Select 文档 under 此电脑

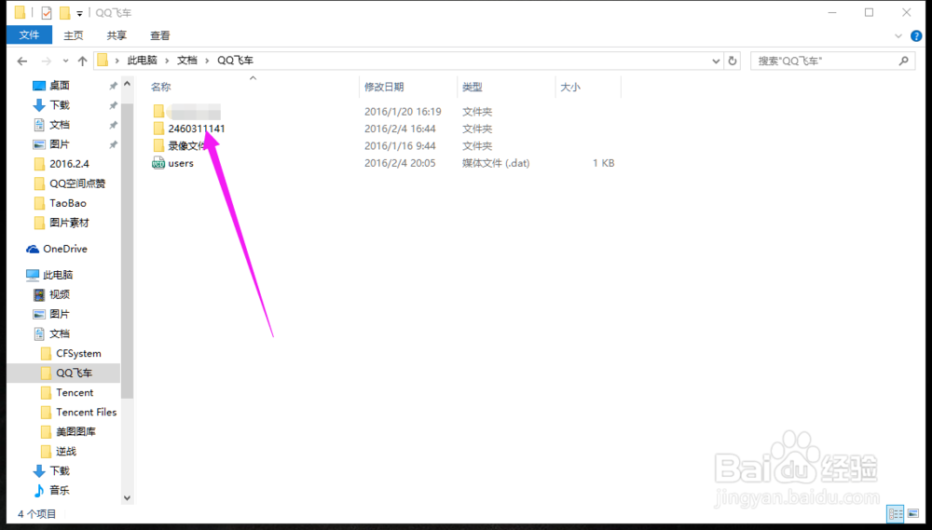point(60,333)
